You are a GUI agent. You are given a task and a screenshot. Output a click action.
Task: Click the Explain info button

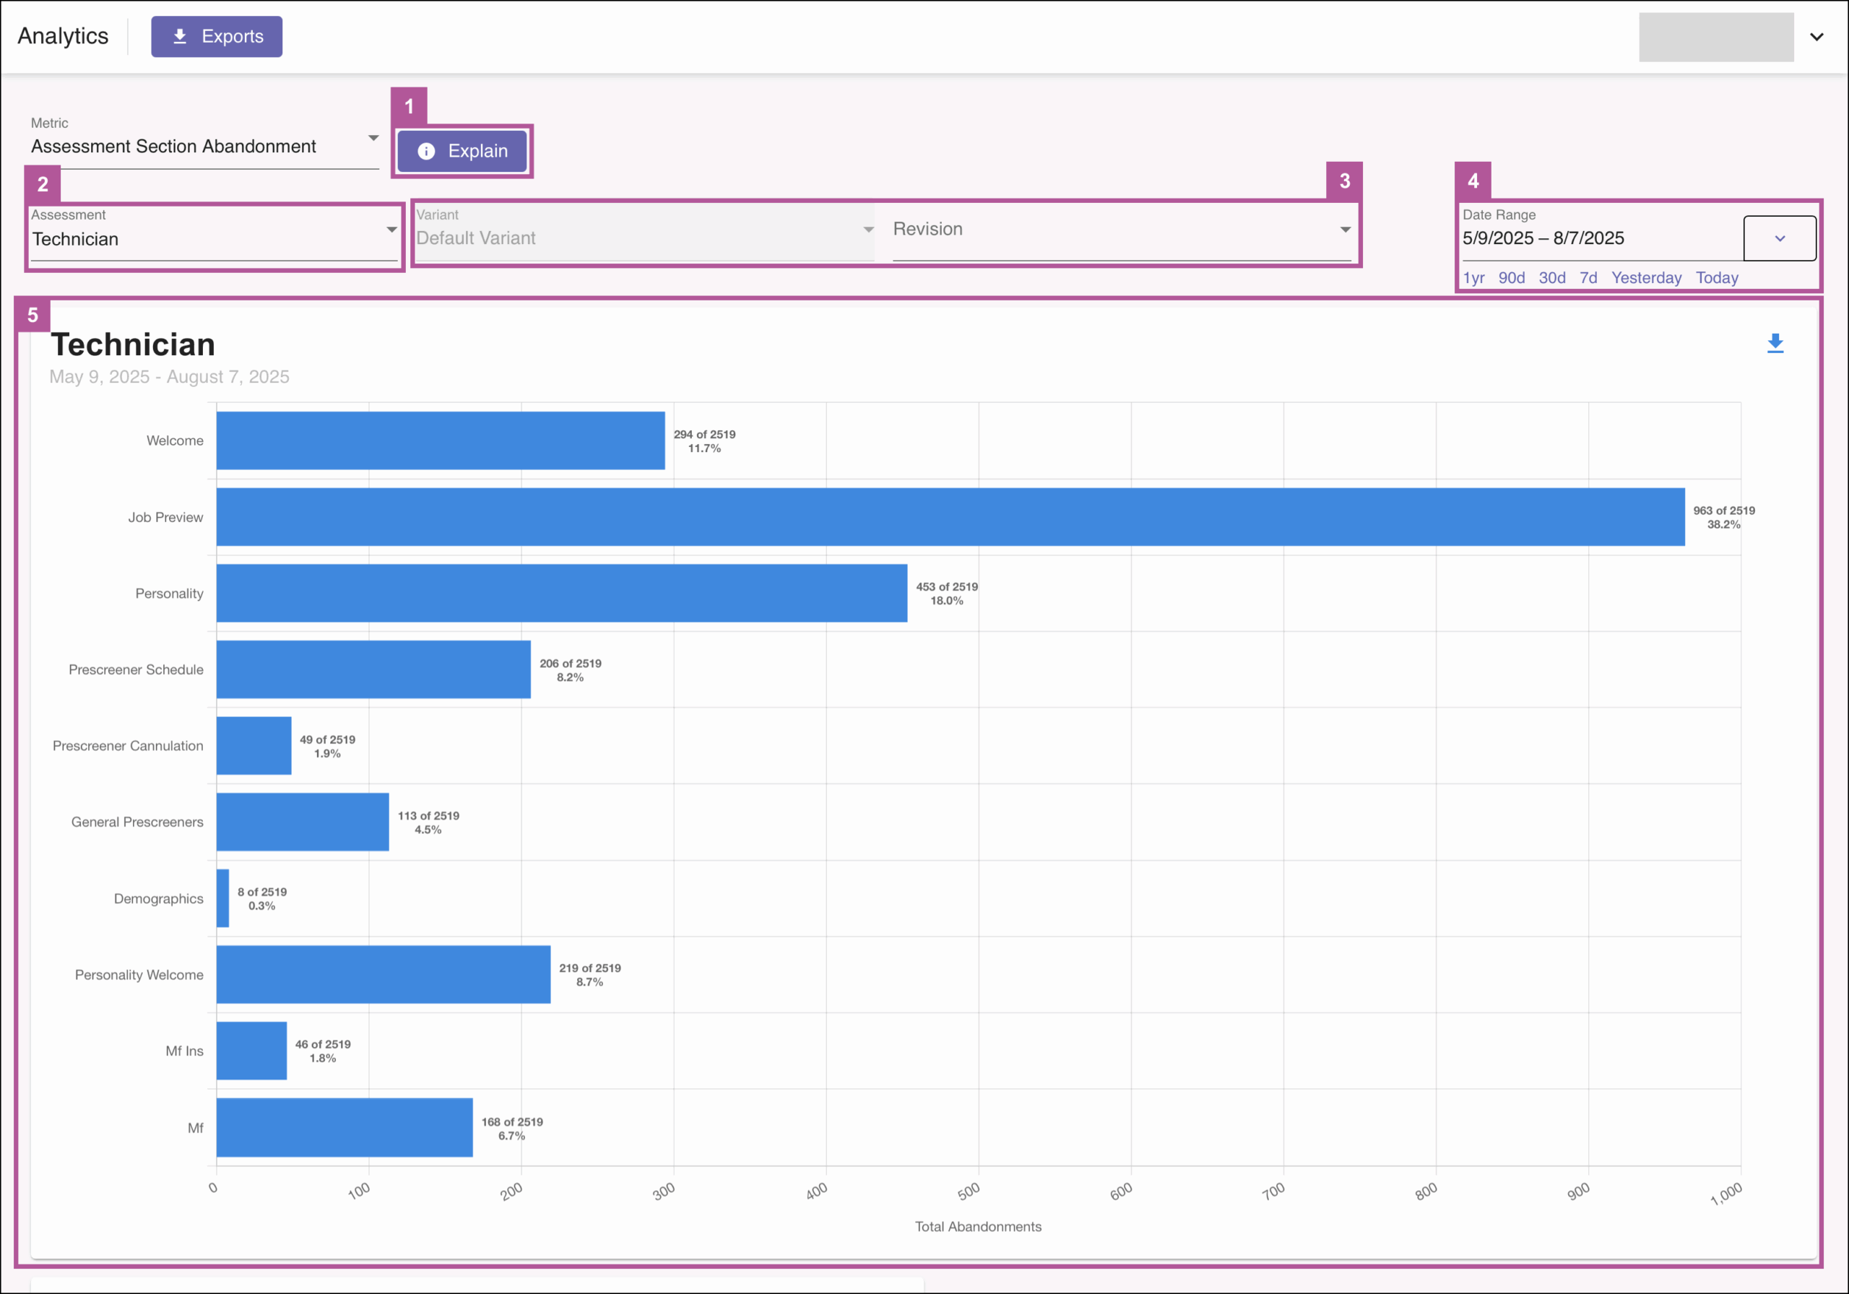point(462,151)
